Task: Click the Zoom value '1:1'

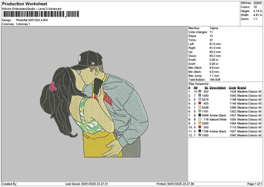Action: (x=255, y=19)
